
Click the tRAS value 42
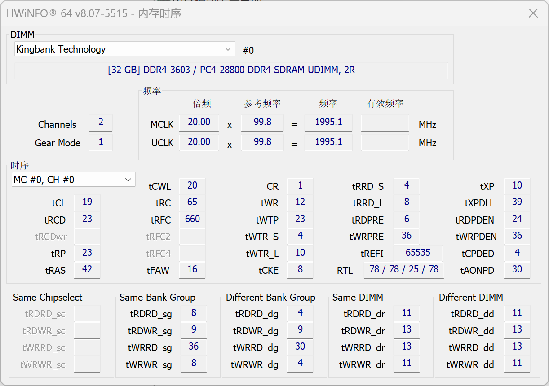87,270
